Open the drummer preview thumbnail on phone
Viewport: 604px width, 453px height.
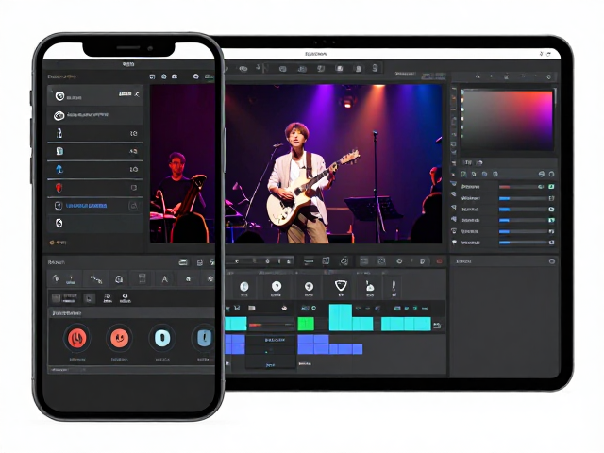(182, 164)
